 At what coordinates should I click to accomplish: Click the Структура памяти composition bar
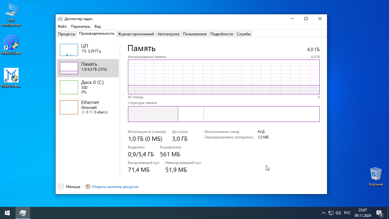coord(224,114)
